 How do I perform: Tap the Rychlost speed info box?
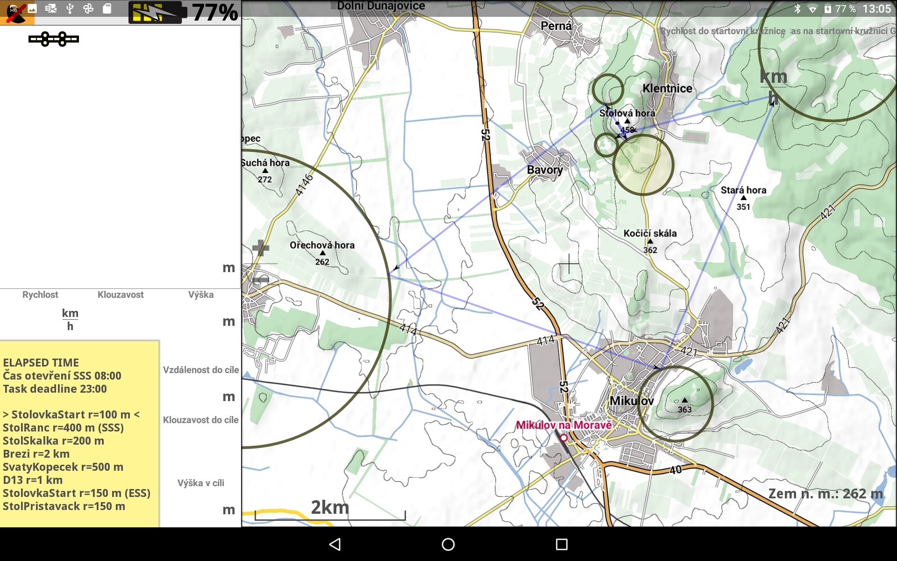click(x=40, y=314)
